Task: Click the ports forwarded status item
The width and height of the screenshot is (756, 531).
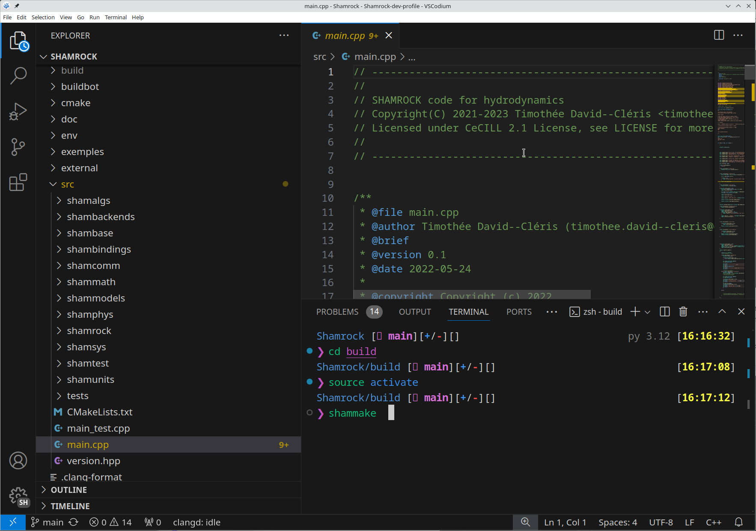Action: 153,522
